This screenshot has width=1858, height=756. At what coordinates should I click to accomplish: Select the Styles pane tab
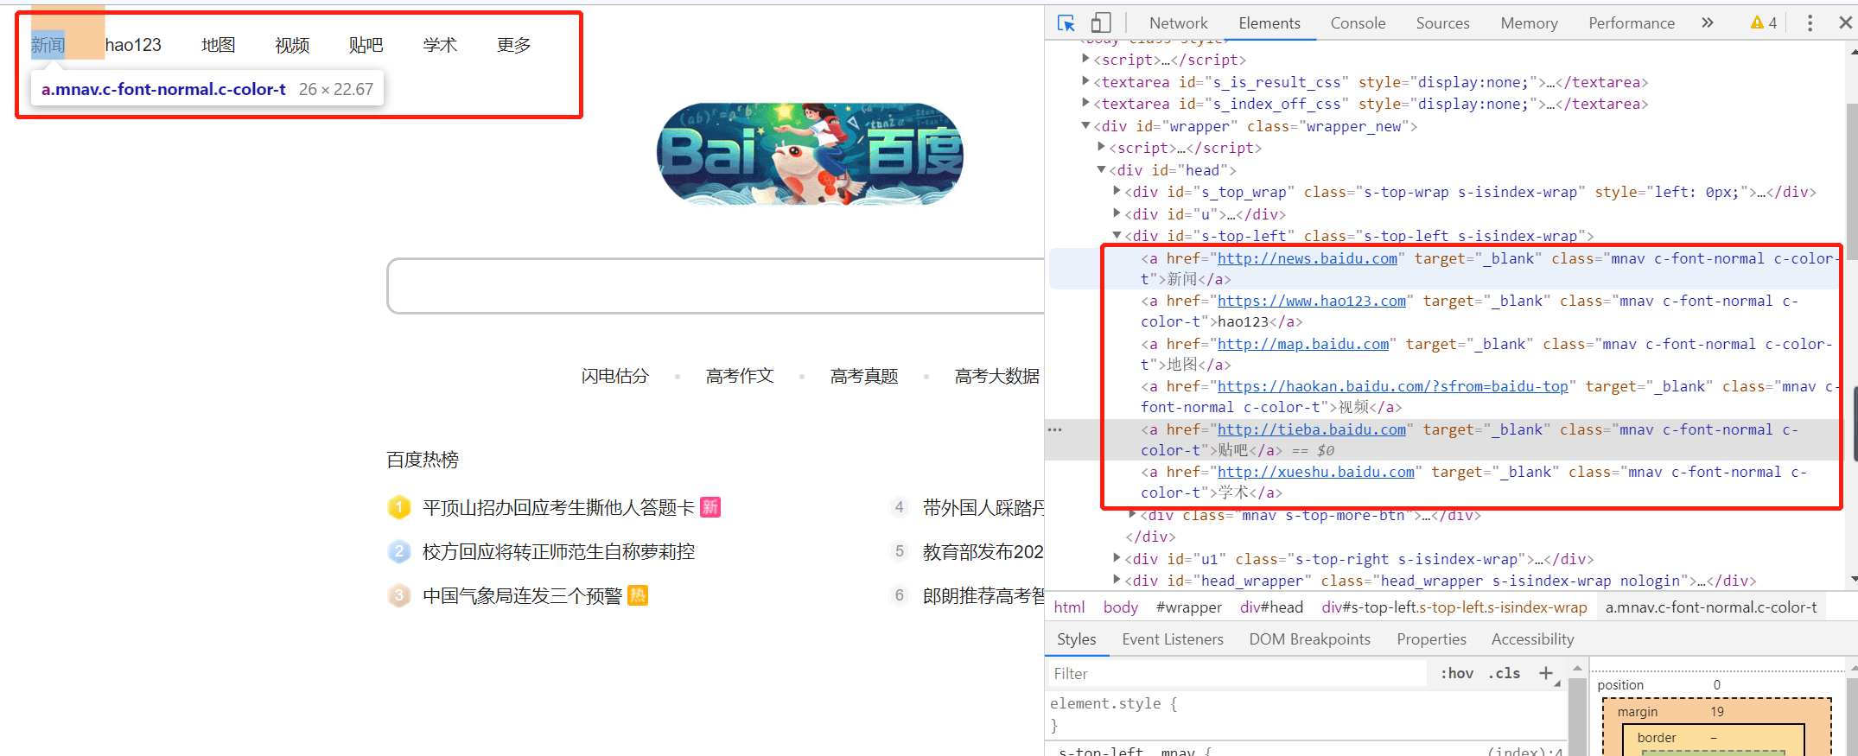(x=1076, y=639)
